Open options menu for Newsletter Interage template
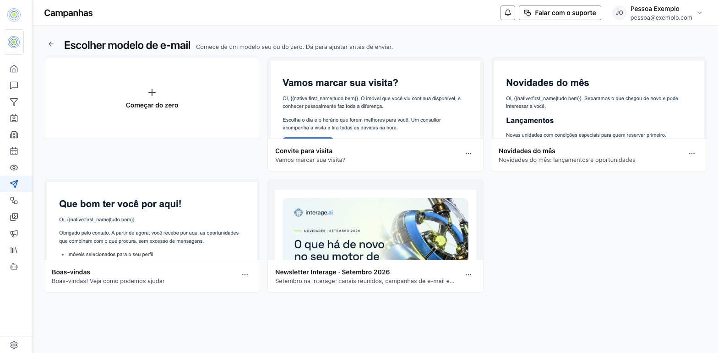The width and height of the screenshot is (718, 353). click(x=468, y=275)
